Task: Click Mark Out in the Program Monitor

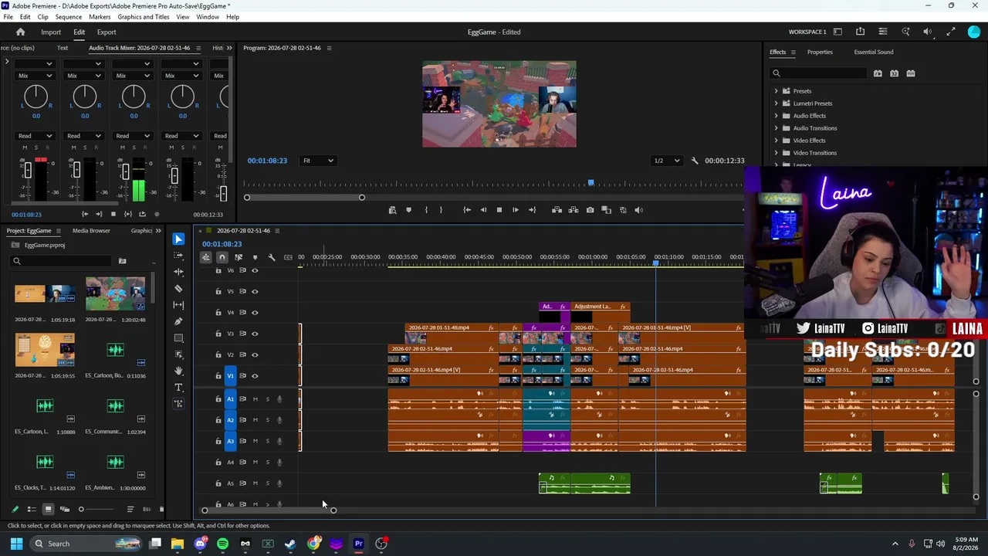Action: pos(441,210)
